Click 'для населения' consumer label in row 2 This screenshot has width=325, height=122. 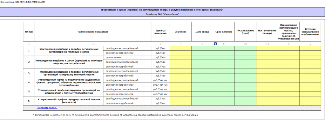pos(114,58)
